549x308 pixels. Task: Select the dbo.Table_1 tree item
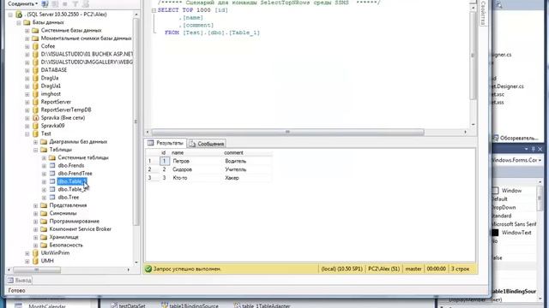[72, 181]
